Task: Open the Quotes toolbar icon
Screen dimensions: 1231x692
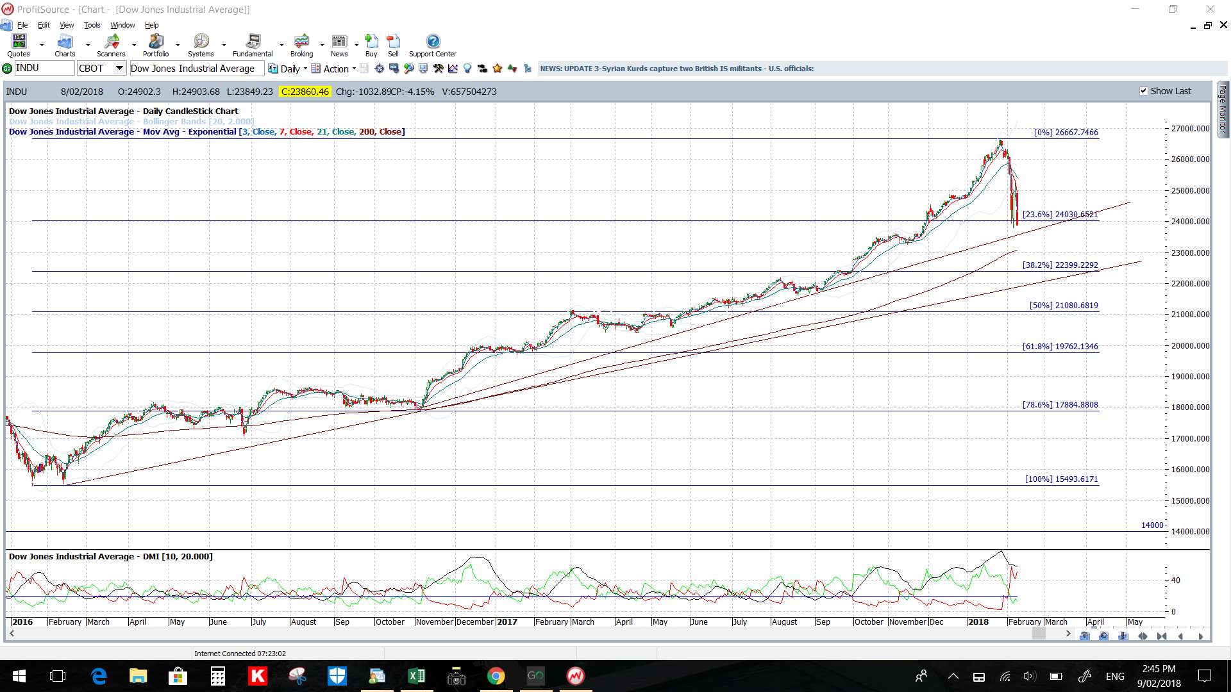Action: click(19, 45)
